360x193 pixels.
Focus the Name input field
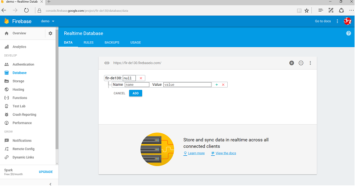pyautogui.click(x=137, y=85)
